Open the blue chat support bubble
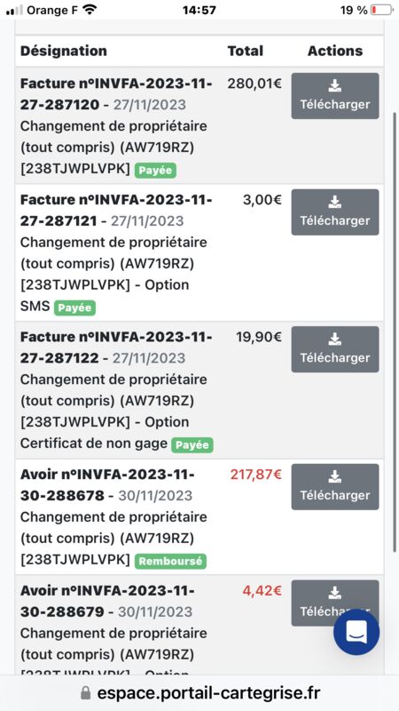Image resolution: width=399 pixels, height=711 pixels. click(x=356, y=632)
